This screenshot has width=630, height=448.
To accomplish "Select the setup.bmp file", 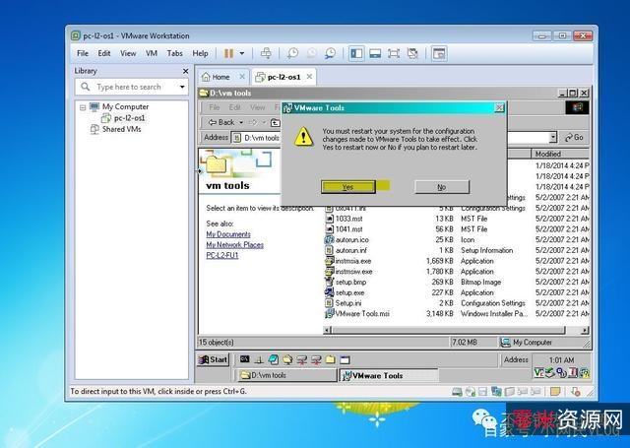I will (350, 282).
